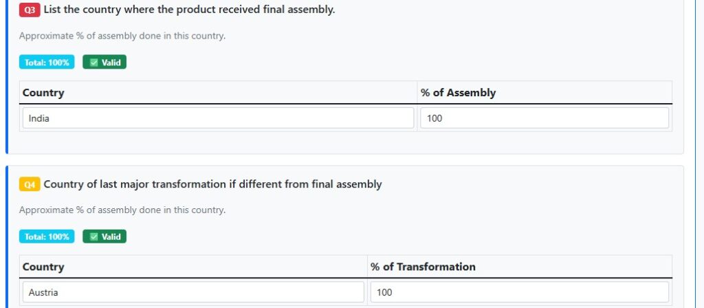The height and width of the screenshot is (308, 704).
Task: Click the '% of Transformation' column header
Action: click(x=423, y=267)
